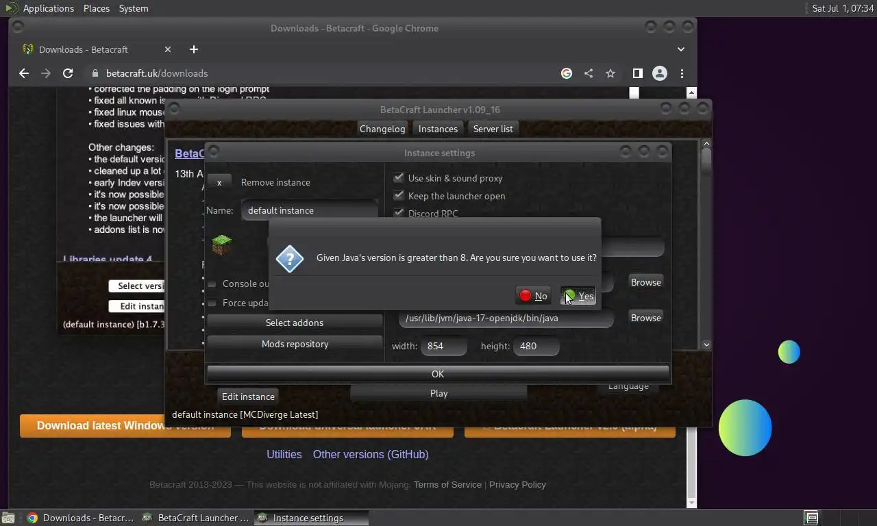Click the show desktop taskbar icon
877x526 pixels.
(8, 518)
